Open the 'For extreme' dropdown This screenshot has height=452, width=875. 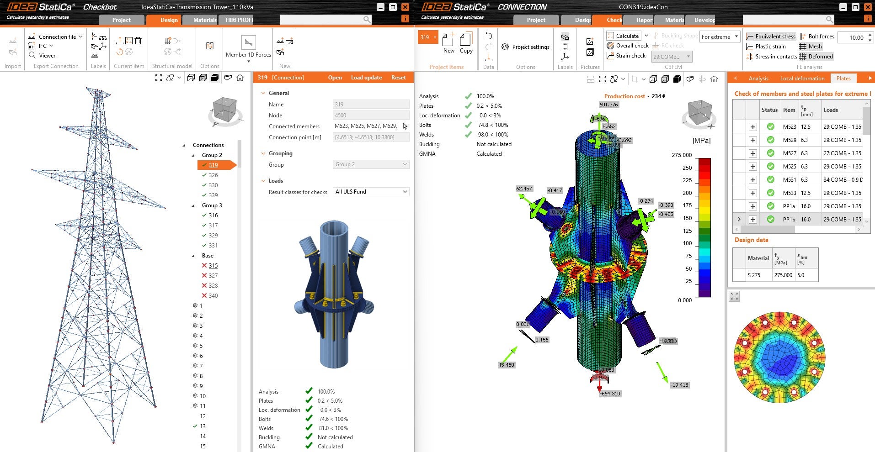720,37
